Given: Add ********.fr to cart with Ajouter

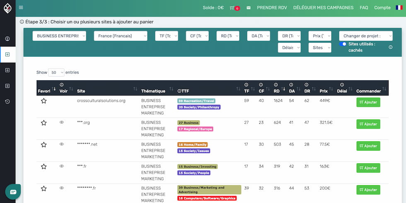Looking at the screenshot, I should pyautogui.click(x=368, y=190).
